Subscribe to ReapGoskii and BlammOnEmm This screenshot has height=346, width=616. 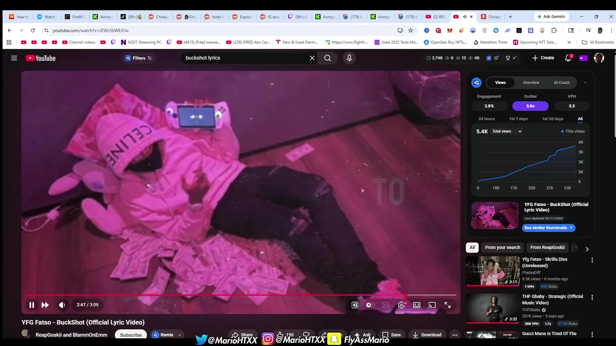(131, 335)
